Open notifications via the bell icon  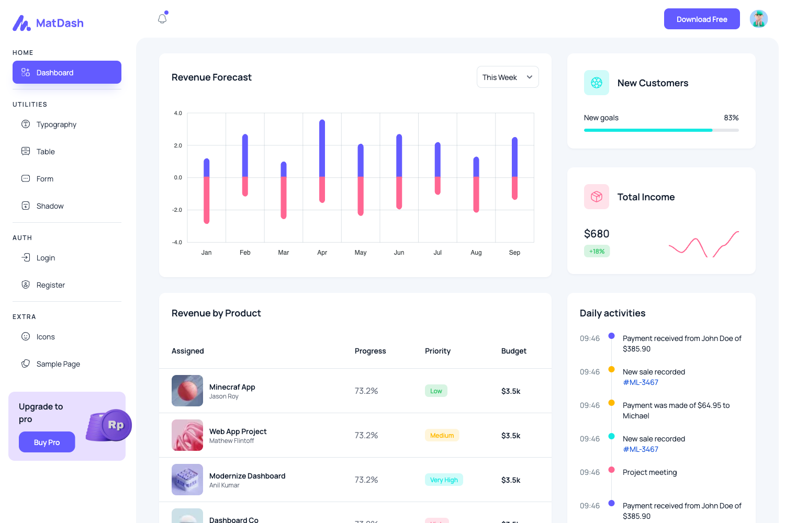click(162, 18)
